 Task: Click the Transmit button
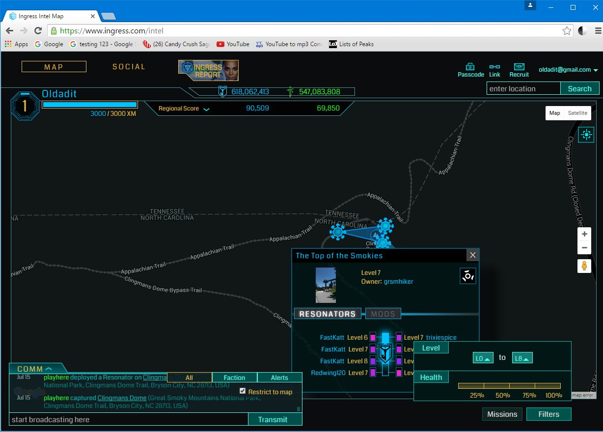[273, 419]
